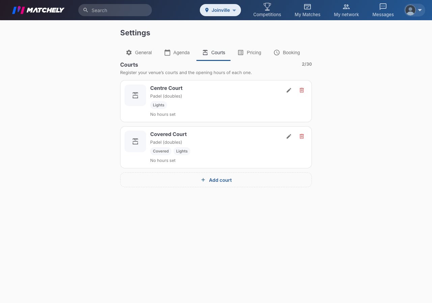This screenshot has height=303, width=432.
Task: Click the Lights tag on Centre Court
Action: point(159,105)
